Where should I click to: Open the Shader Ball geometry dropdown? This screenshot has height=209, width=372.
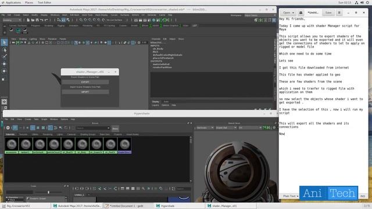coord(226,128)
